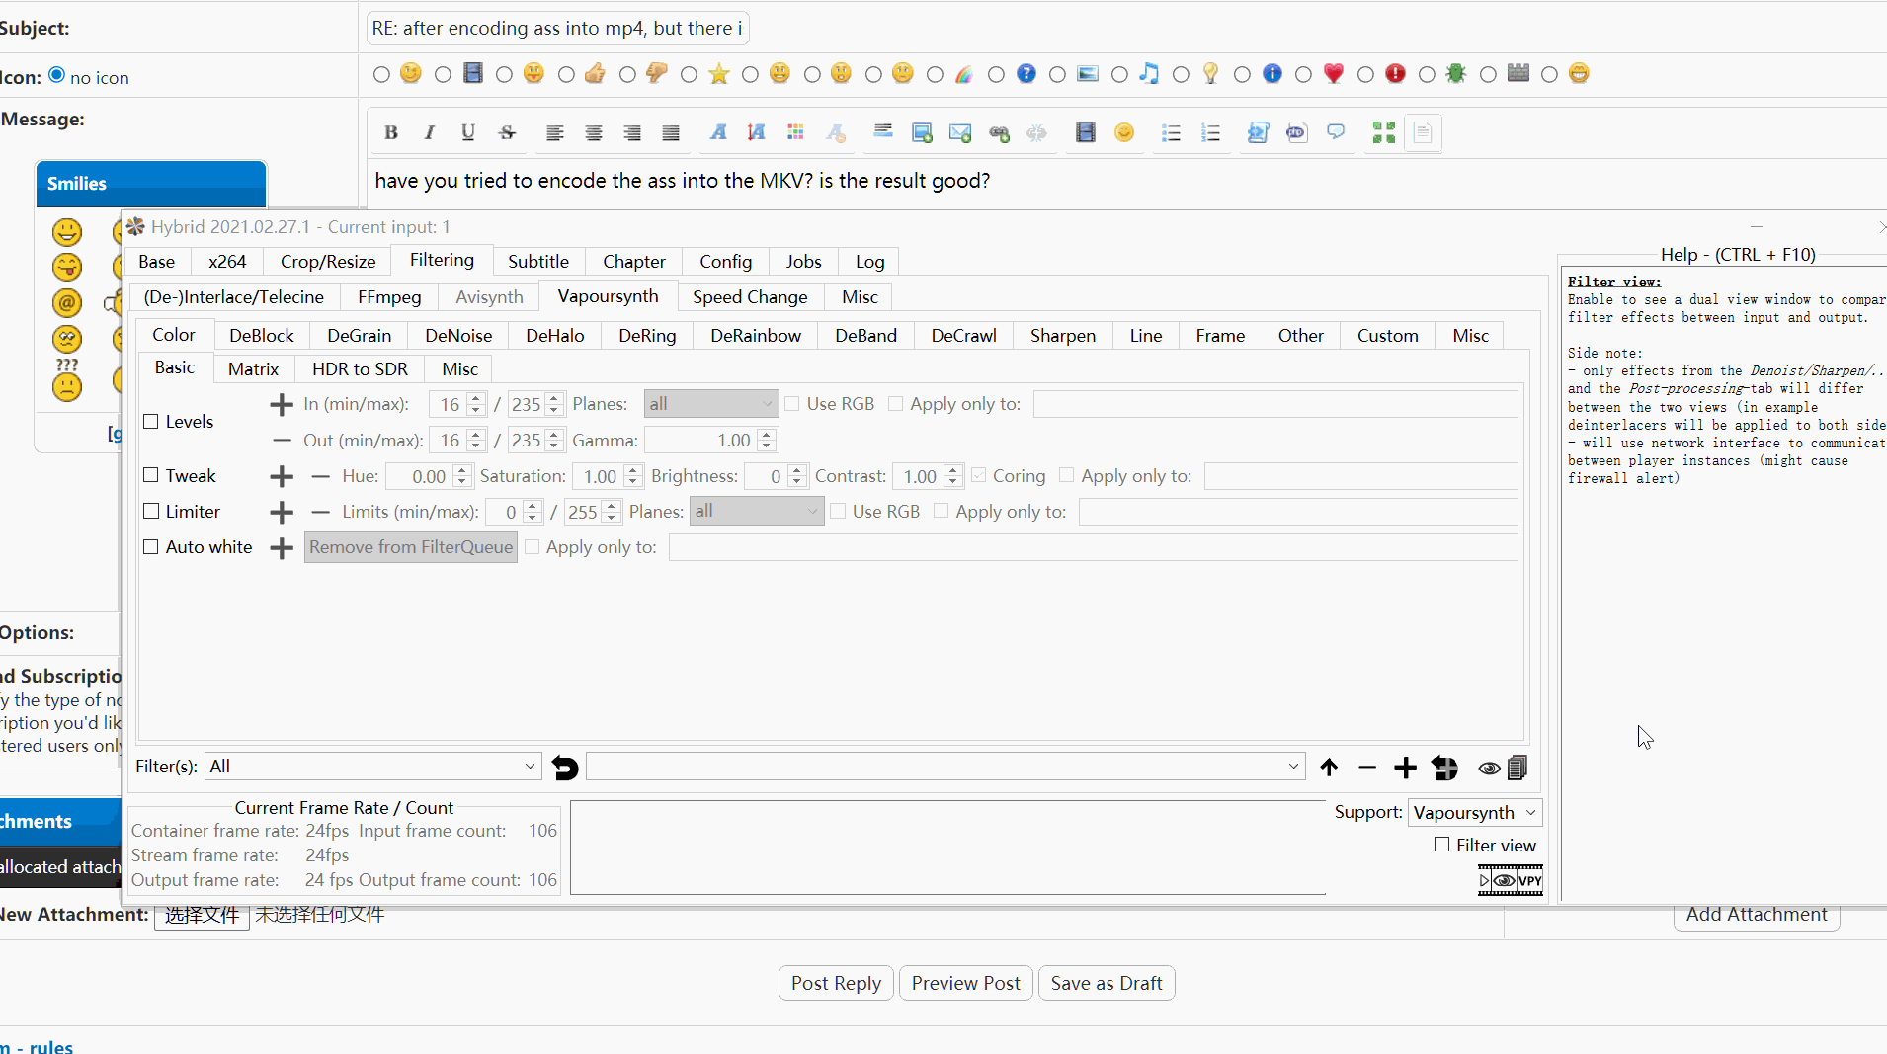
Task: Apply strikethrough formatting in message editor
Action: [507, 133]
